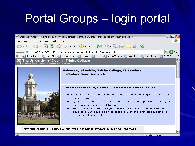
Task: Stop loading with the red X
Action: click(46, 47)
